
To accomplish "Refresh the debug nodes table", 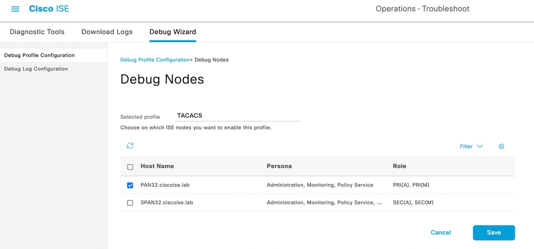I will tap(130, 146).
